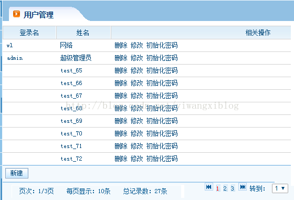Go to first page using the first-page arrow icon
Screen dimensions: 294x200
(x=209, y=187)
